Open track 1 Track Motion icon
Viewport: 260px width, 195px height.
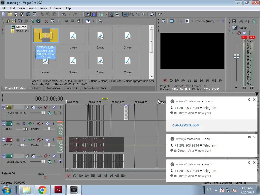(33, 107)
